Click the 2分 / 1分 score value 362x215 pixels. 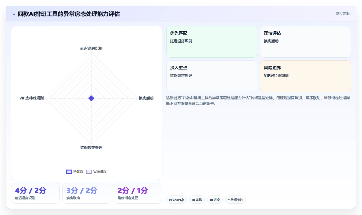pyautogui.click(x=133, y=190)
